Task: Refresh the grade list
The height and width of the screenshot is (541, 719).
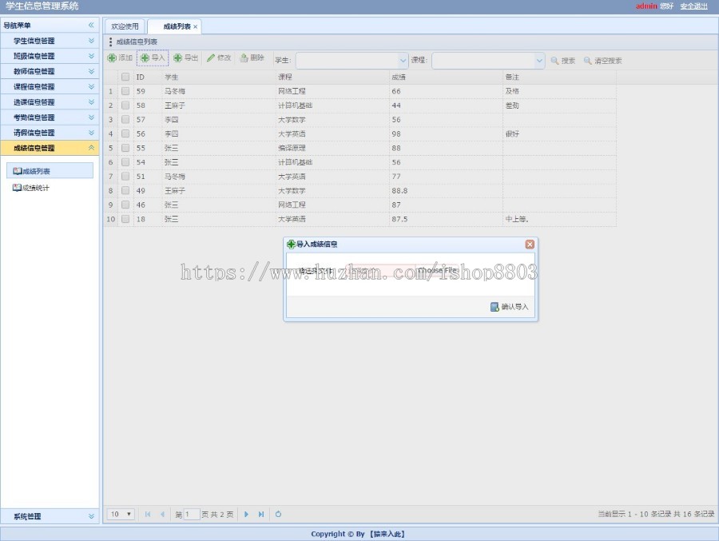Action: coord(278,514)
